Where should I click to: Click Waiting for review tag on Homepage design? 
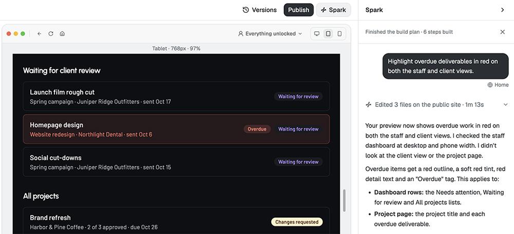point(298,129)
